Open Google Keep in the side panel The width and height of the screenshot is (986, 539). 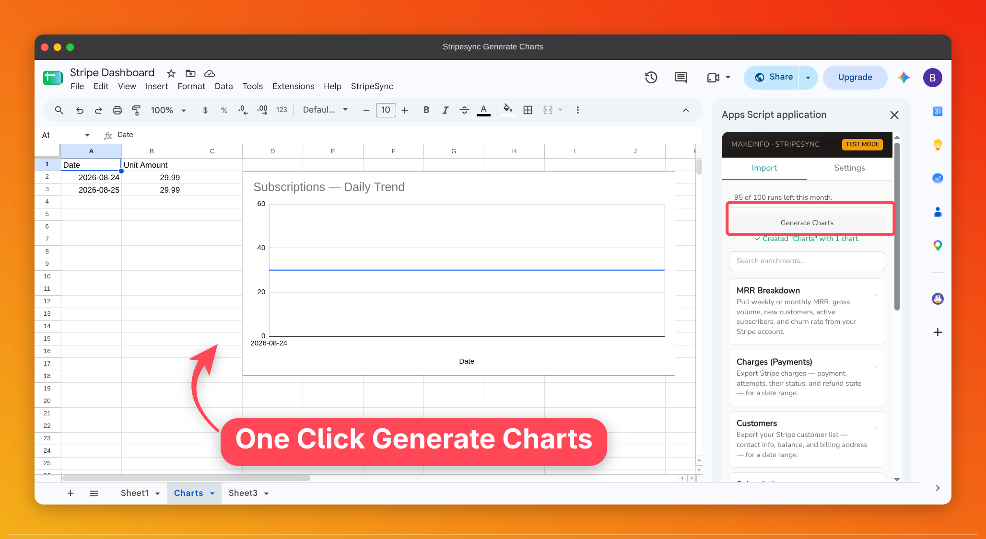938,145
